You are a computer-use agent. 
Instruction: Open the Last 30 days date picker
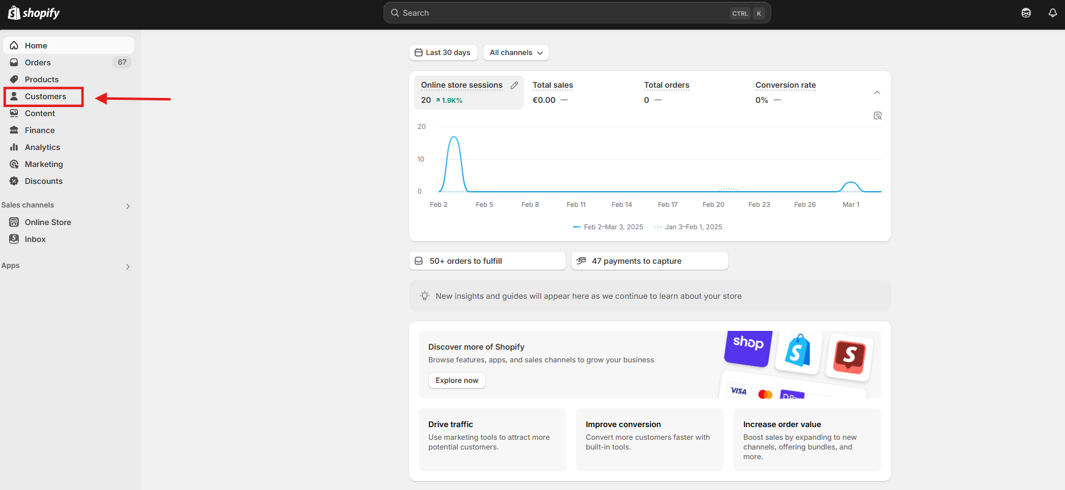coord(443,53)
